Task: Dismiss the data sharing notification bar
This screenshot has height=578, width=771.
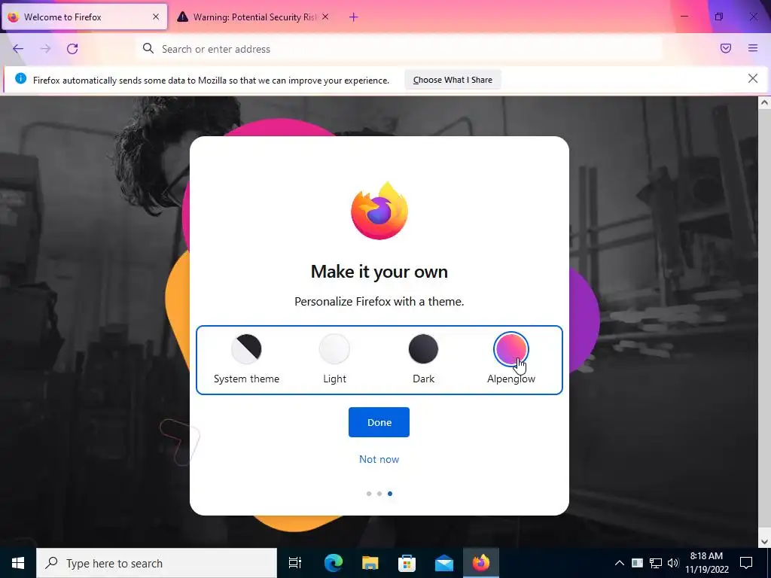Action: (753, 78)
